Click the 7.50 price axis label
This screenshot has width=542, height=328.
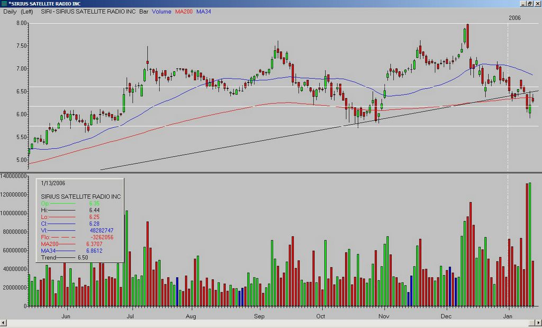coord(22,46)
